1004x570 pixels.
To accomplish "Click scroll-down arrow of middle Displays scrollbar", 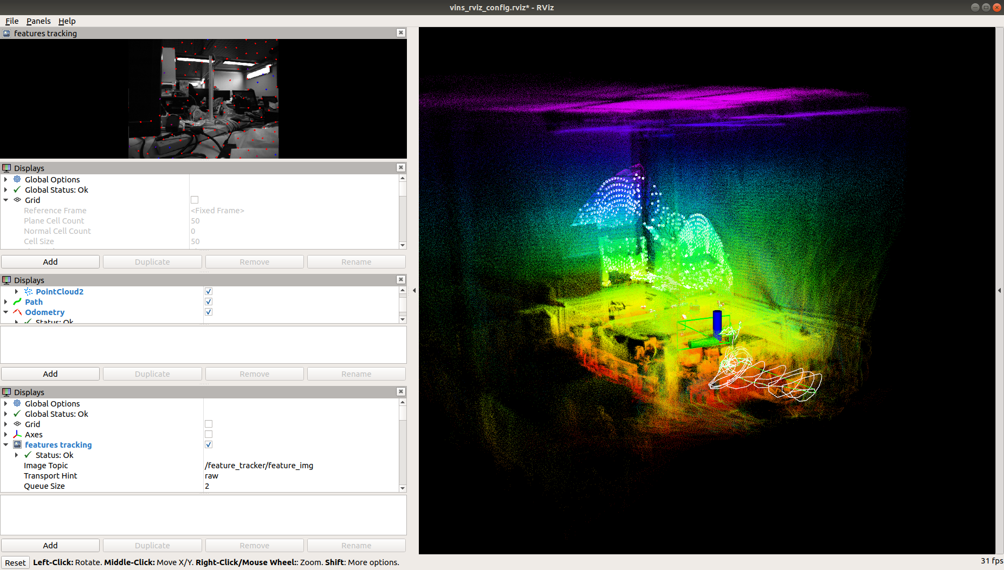I will [x=403, y=319].
